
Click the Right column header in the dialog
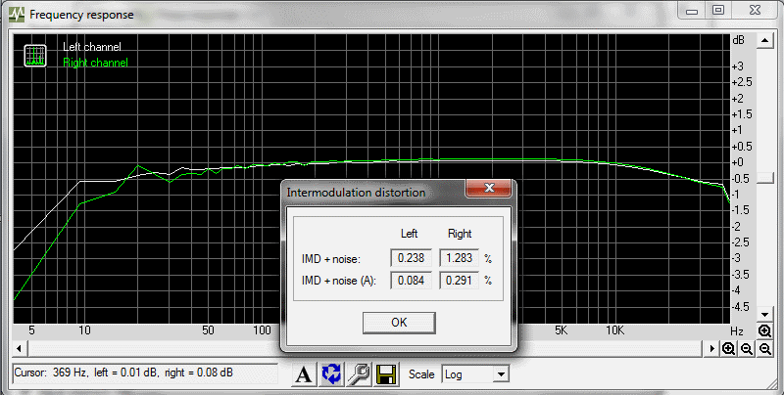(x=460, y=234)
